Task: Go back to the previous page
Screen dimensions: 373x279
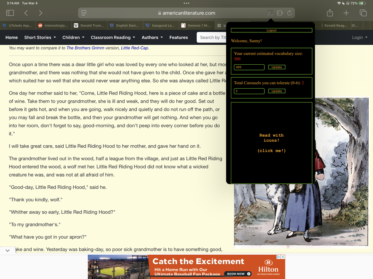Action: click(x=26, y=13)
